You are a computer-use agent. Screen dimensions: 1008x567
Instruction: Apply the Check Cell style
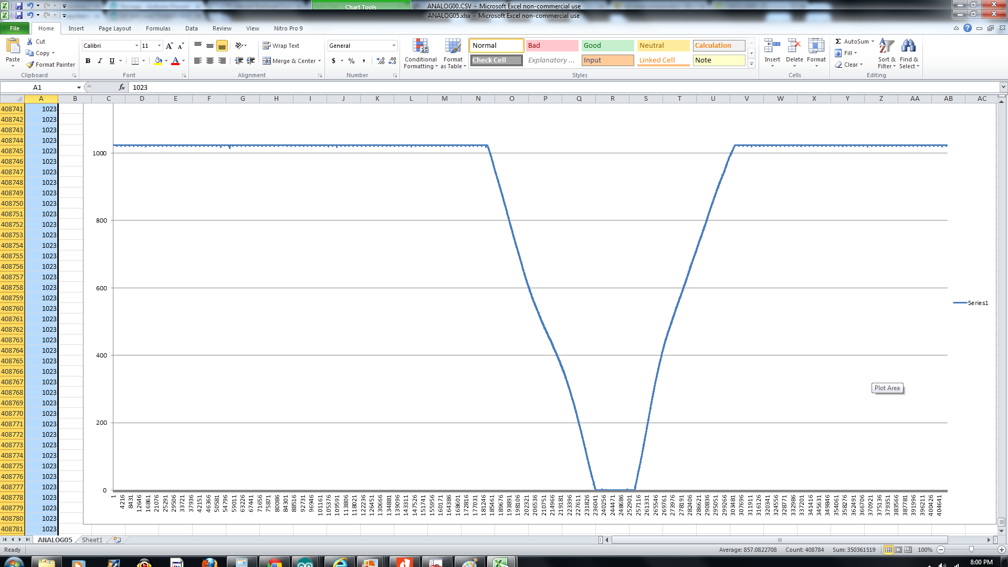coord(496,60)
